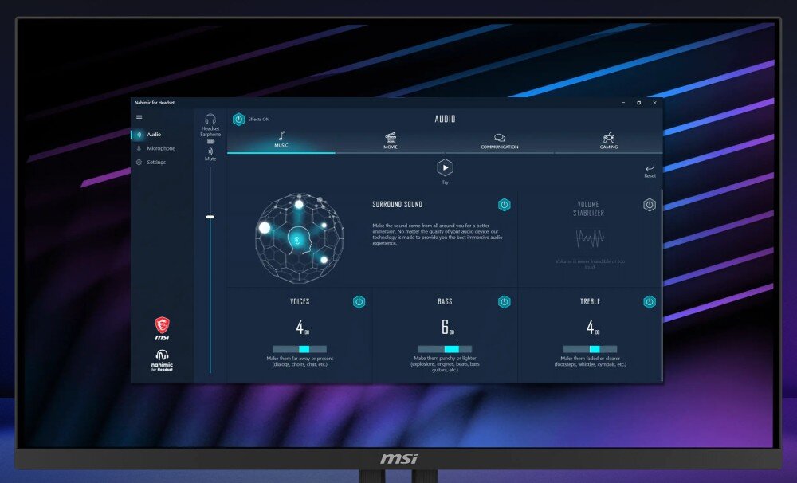Toggle the Surround Sound power button
The image size is (797, 483).
[504, 205]
